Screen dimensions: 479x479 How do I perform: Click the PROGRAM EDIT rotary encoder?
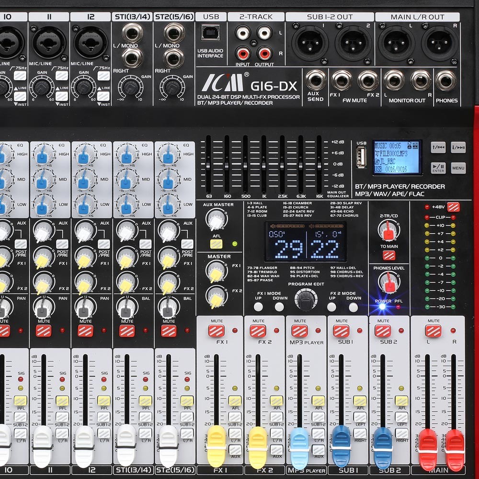[306, 300]
